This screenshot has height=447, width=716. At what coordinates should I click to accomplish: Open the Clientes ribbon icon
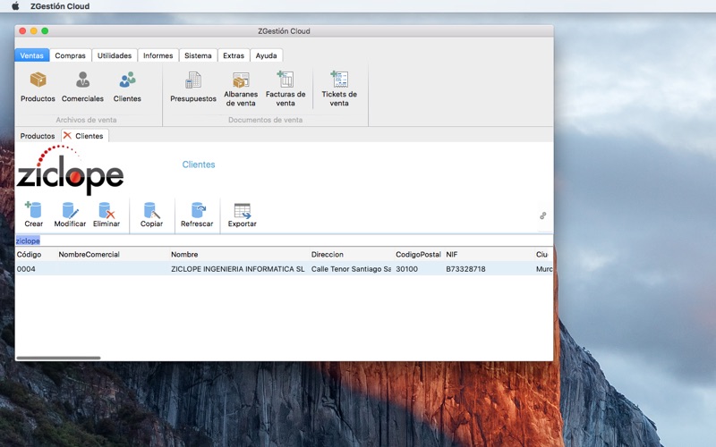tap(127, 87)
